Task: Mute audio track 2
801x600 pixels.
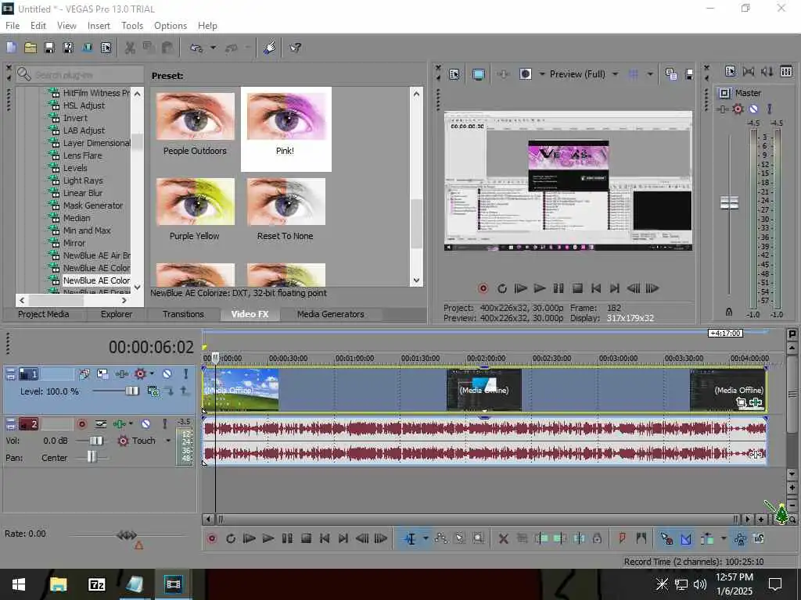Action: [x=145, y=424]
